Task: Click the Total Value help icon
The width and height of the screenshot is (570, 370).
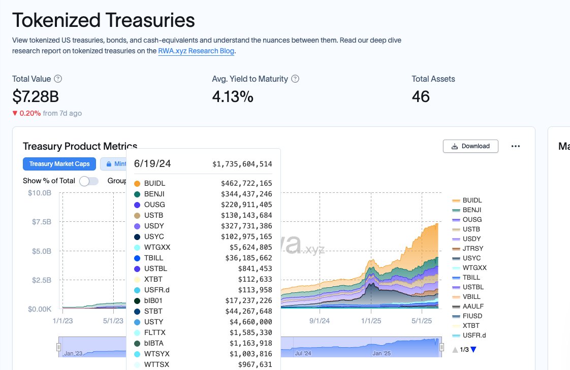Action: pyautogui.click(x=58, y=79)
